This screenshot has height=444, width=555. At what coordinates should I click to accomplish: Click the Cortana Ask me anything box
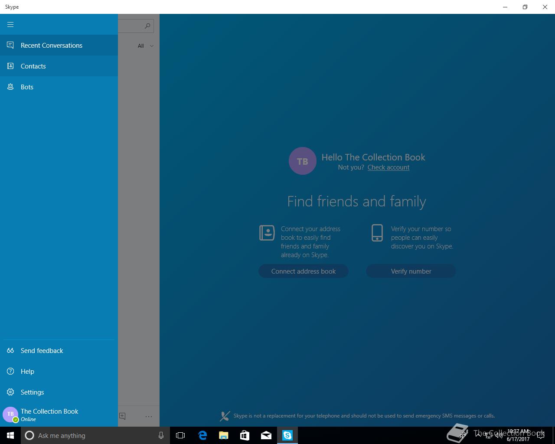coord(95,435)
